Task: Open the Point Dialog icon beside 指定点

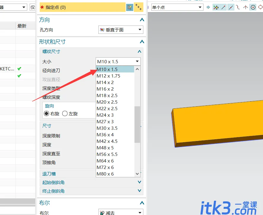Action: pos(129,7)
